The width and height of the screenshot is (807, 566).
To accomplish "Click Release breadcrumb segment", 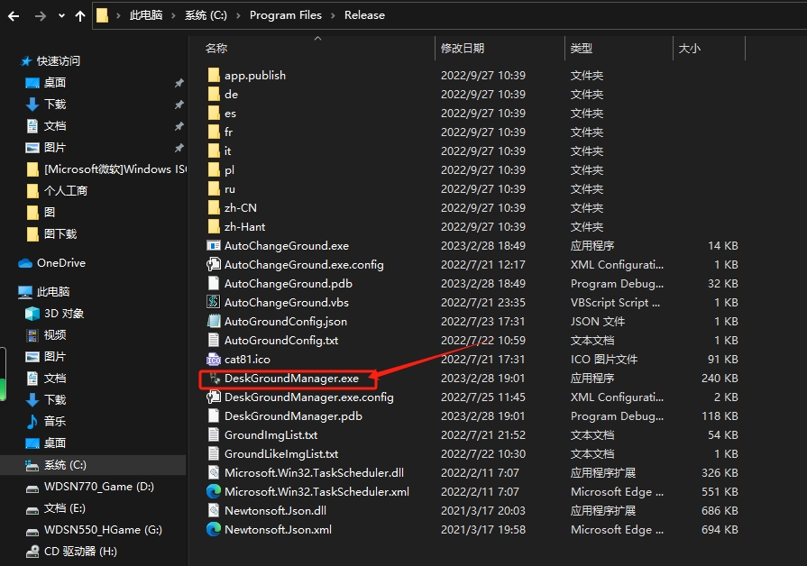I will [364, 15].
